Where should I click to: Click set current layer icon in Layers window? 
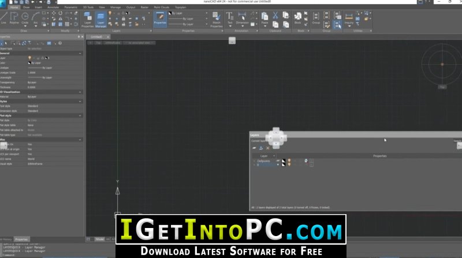261,148
